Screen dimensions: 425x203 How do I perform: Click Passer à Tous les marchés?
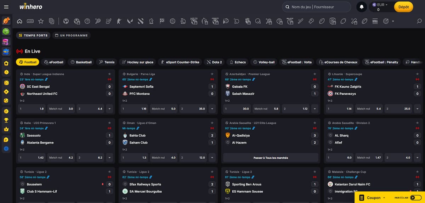point(271,158)
